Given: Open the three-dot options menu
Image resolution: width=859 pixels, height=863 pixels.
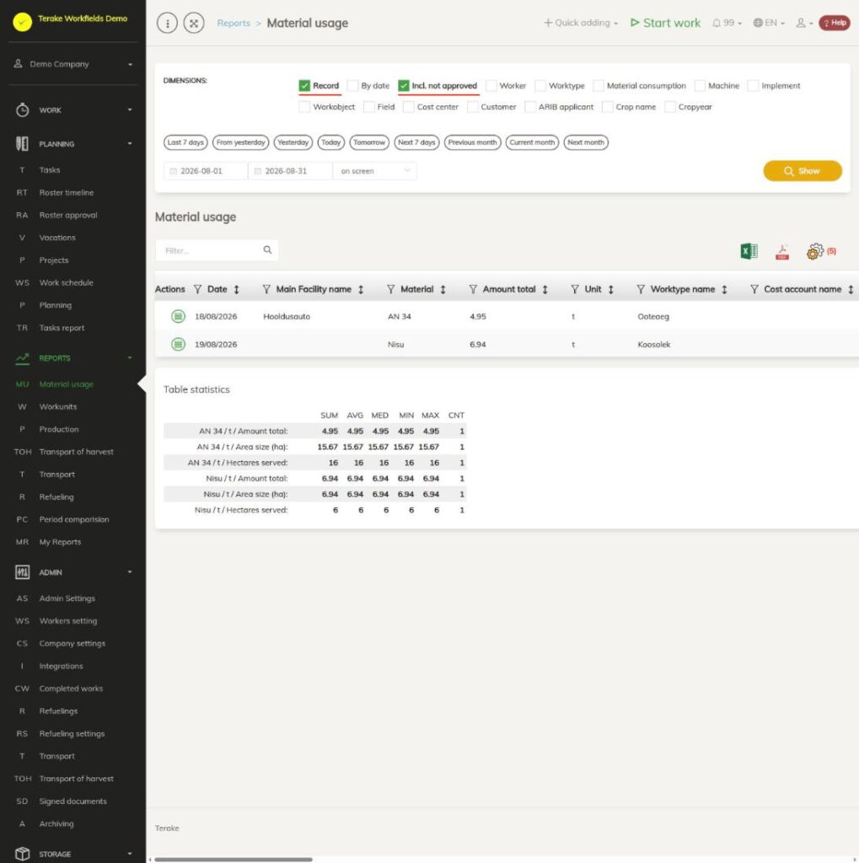Looking at the screenshot, I should tap(167, 23).
